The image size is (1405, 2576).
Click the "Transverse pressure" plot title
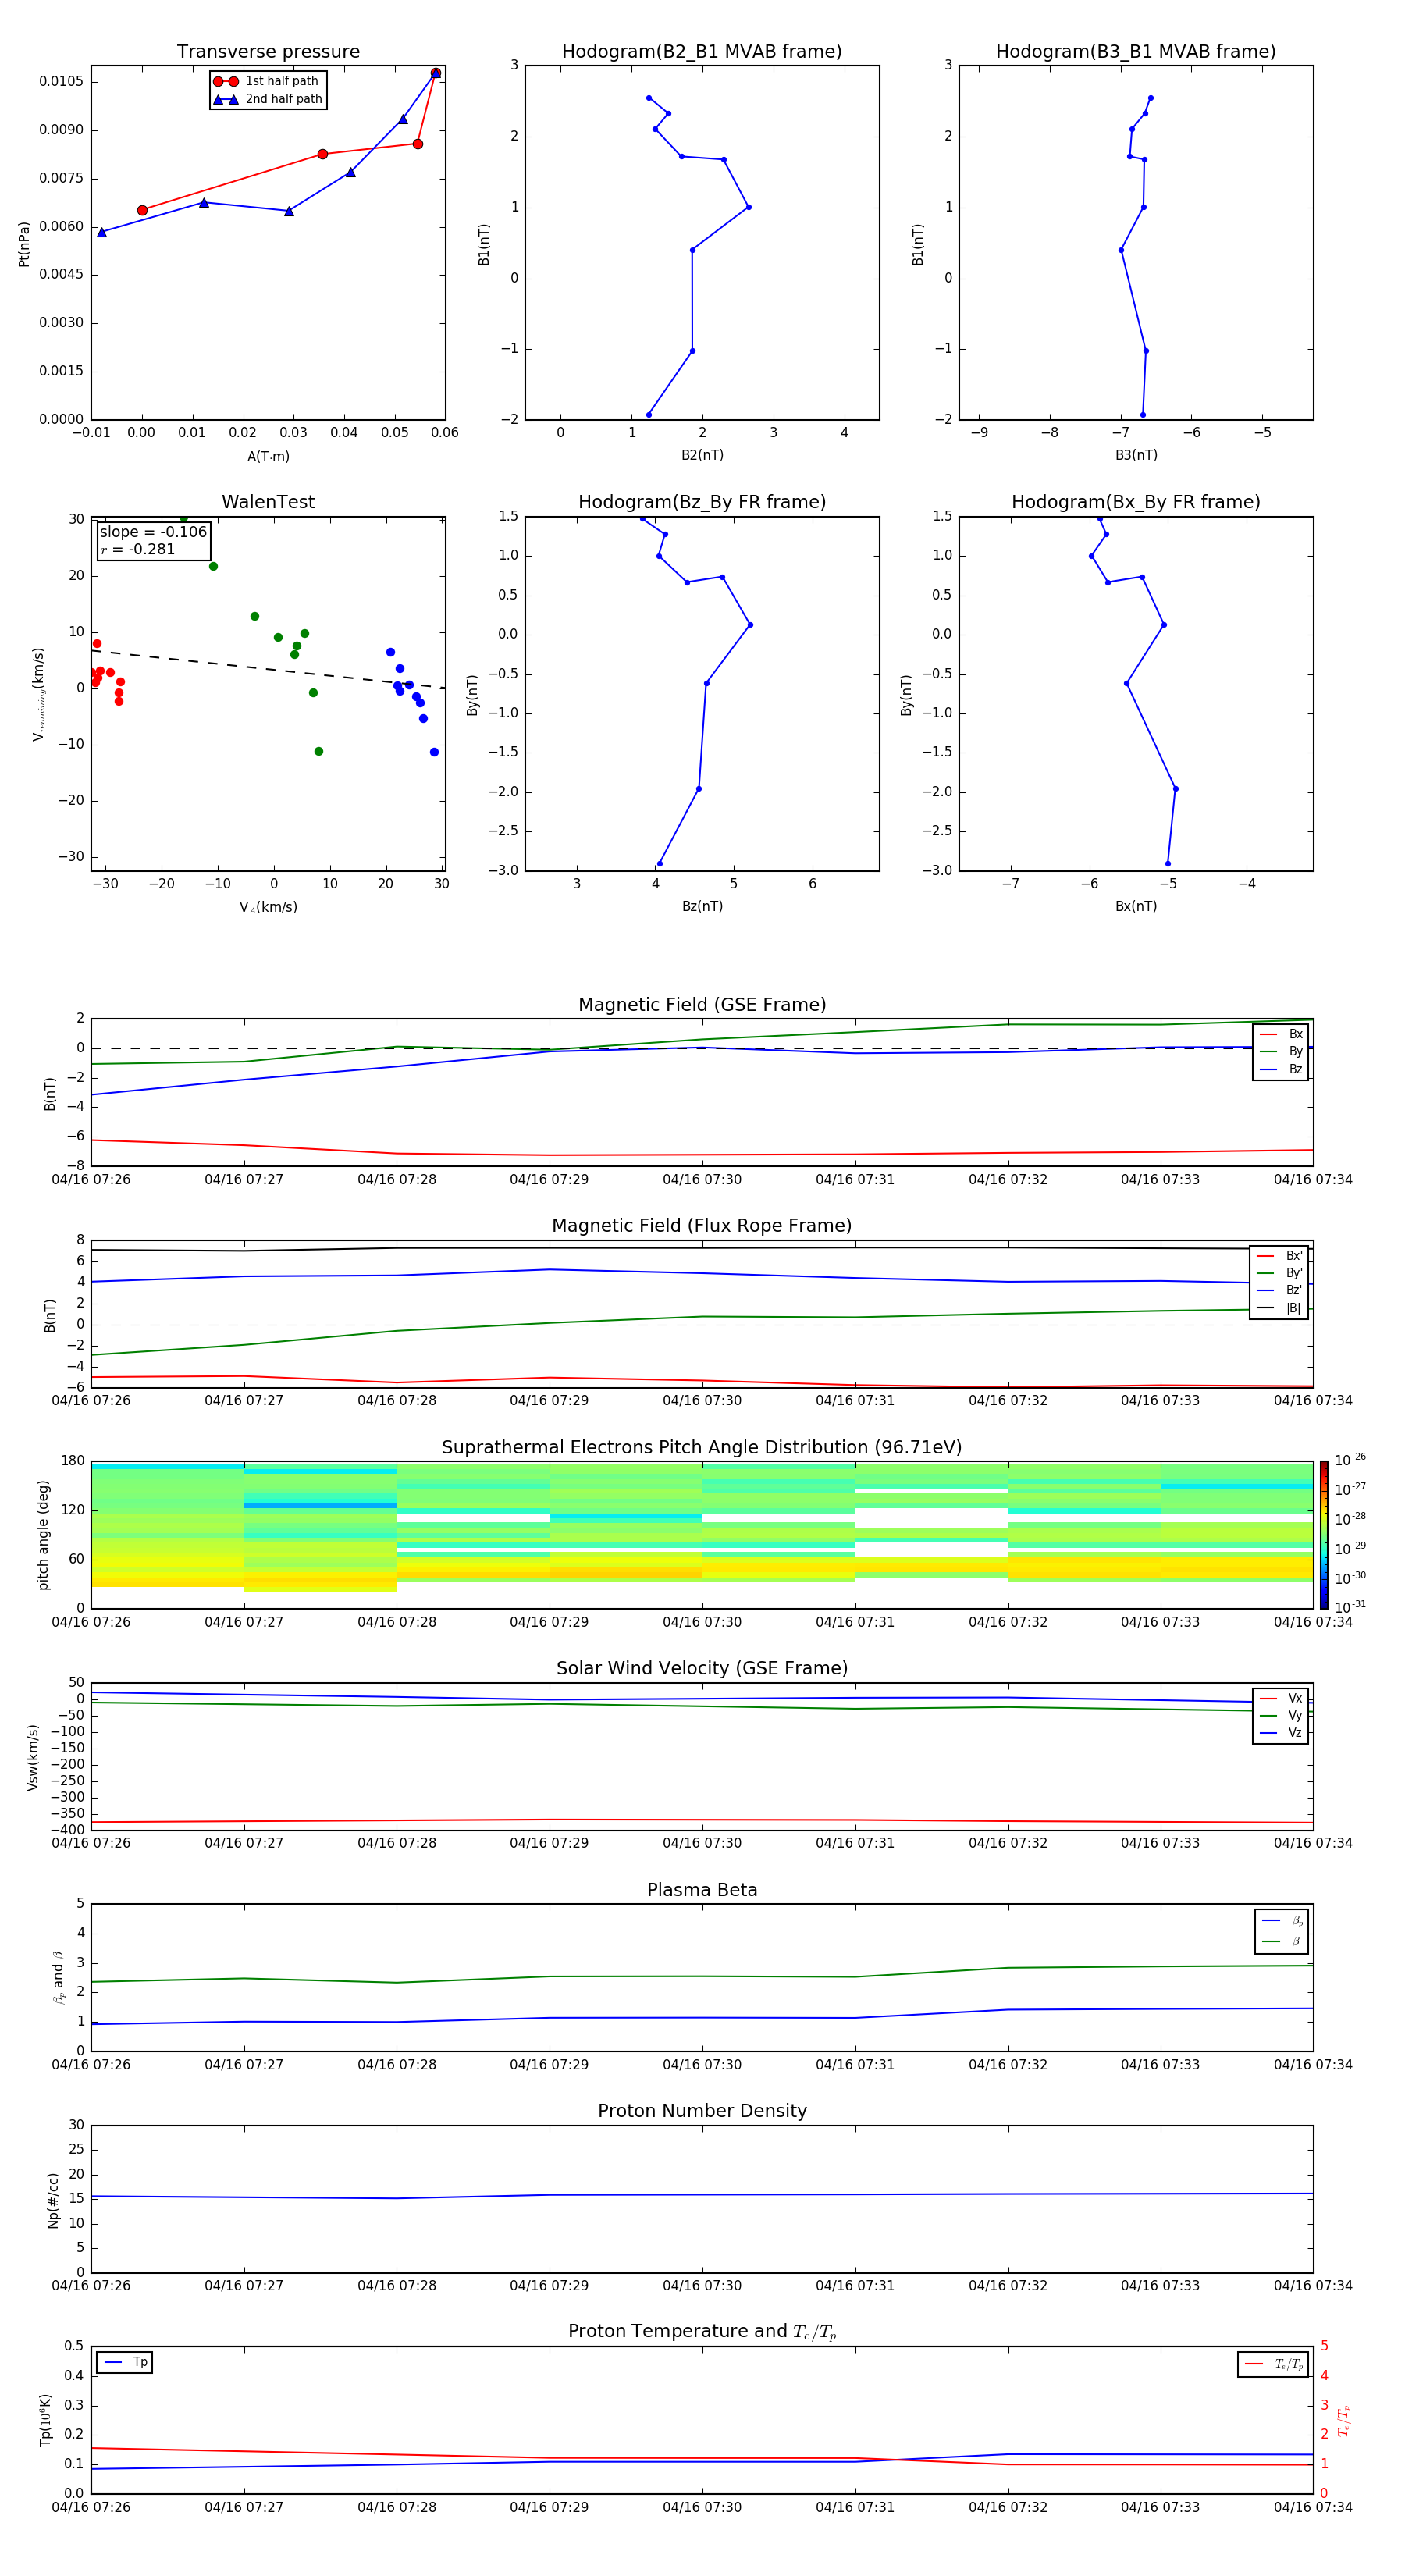click(x=268, y=52)
